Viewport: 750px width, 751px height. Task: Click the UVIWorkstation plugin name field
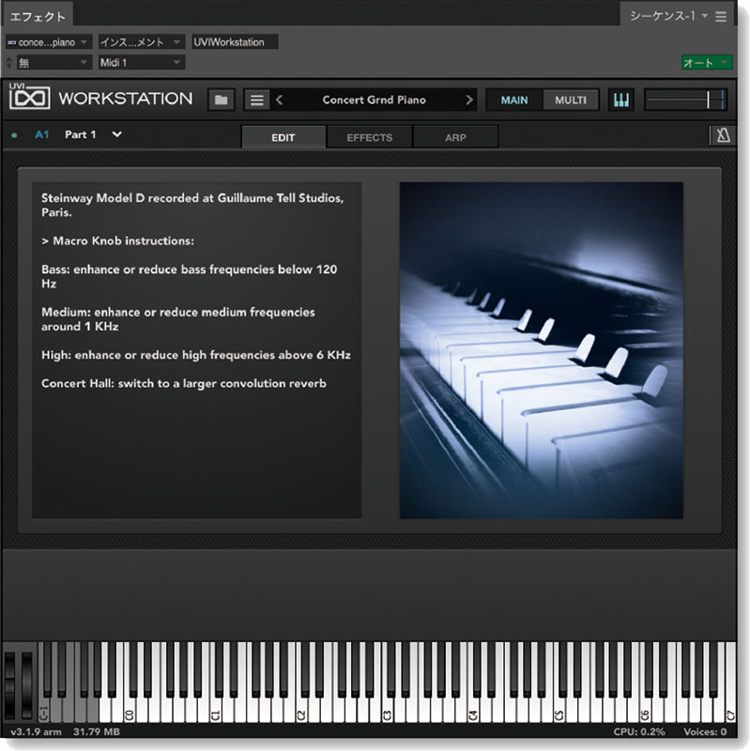point(234,42)
